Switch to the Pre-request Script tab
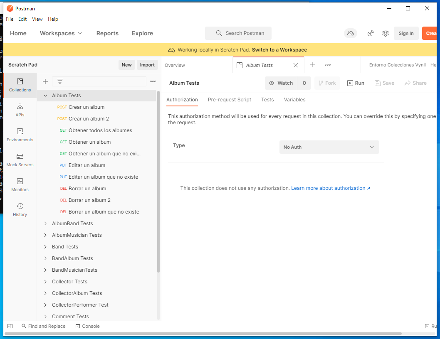The height and width of the screenshot is (339, 440). coord(229,100)
